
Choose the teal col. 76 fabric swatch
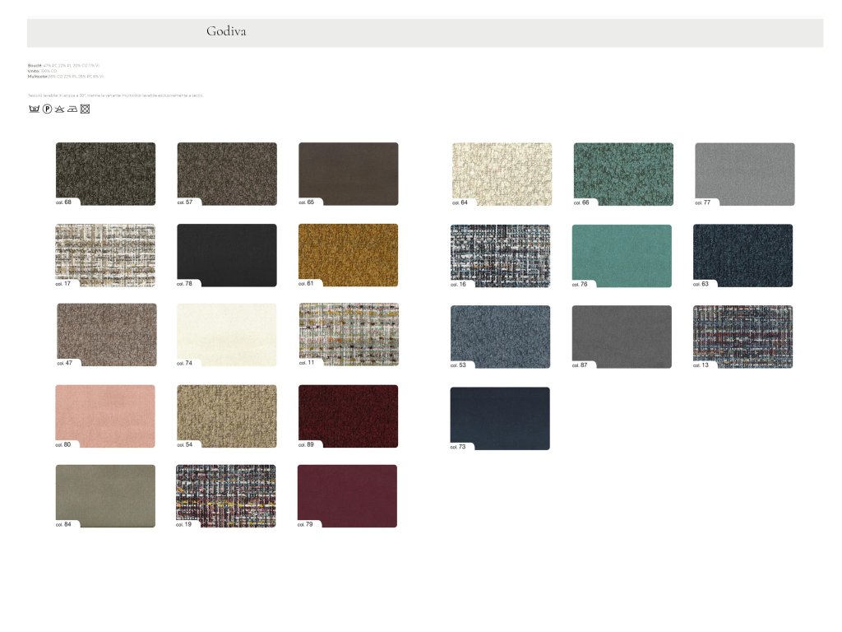(x=622, y=256)
